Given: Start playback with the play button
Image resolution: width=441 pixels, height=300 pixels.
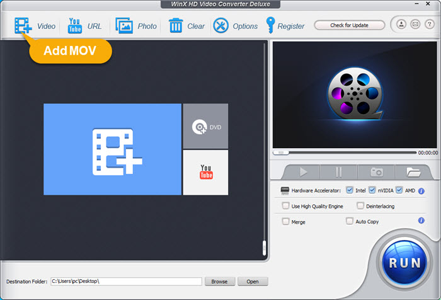Looking at the screenshot, I should pyautogui.click(x=303, y=171).
